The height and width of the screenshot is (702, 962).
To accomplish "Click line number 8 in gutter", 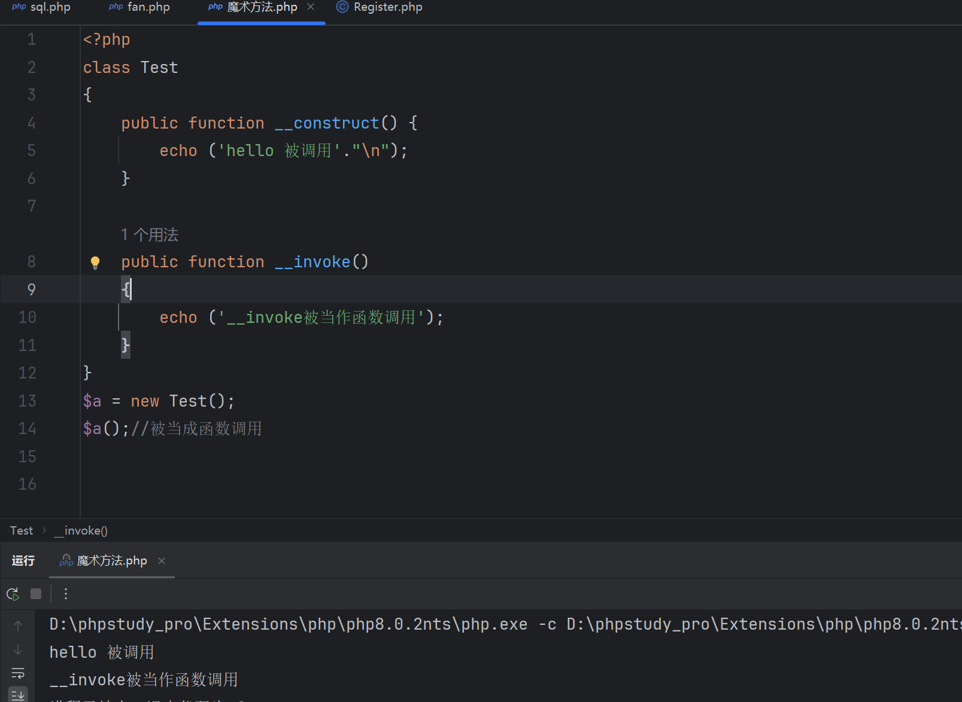I will click(x=31, y=262).
